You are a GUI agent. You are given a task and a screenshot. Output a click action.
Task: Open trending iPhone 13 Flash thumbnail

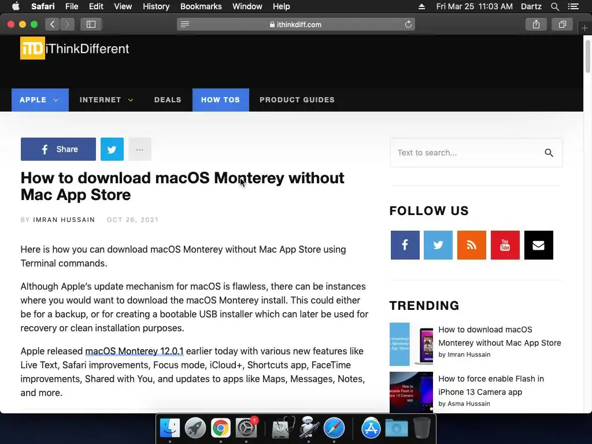pos(411,392)
